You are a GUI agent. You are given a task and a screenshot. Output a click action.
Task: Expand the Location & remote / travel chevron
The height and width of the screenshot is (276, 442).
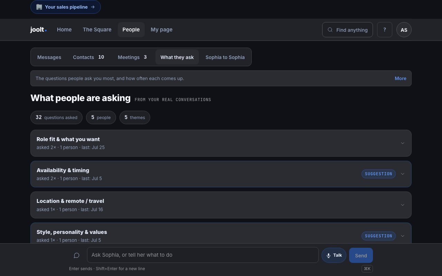(x=402, y=205)
